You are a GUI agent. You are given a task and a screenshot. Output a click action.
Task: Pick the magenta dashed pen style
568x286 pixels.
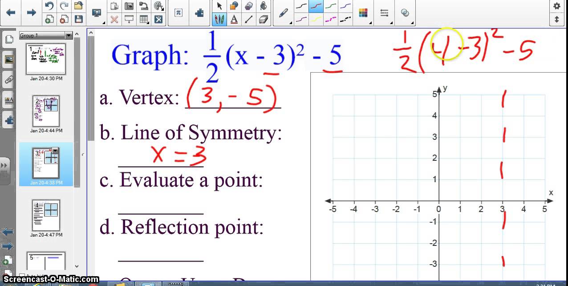331,19
